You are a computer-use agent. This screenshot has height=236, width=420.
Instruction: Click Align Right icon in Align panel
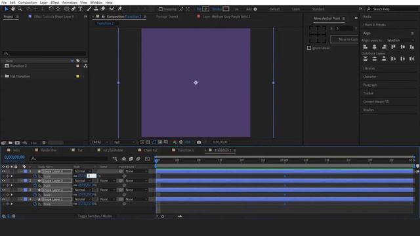384,47
